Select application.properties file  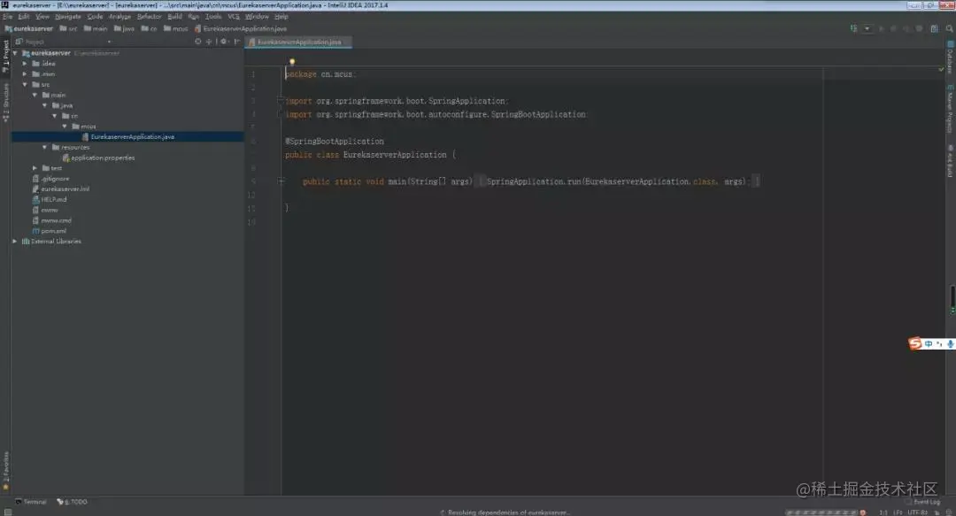pyautogui.click(x=99, y=158)
